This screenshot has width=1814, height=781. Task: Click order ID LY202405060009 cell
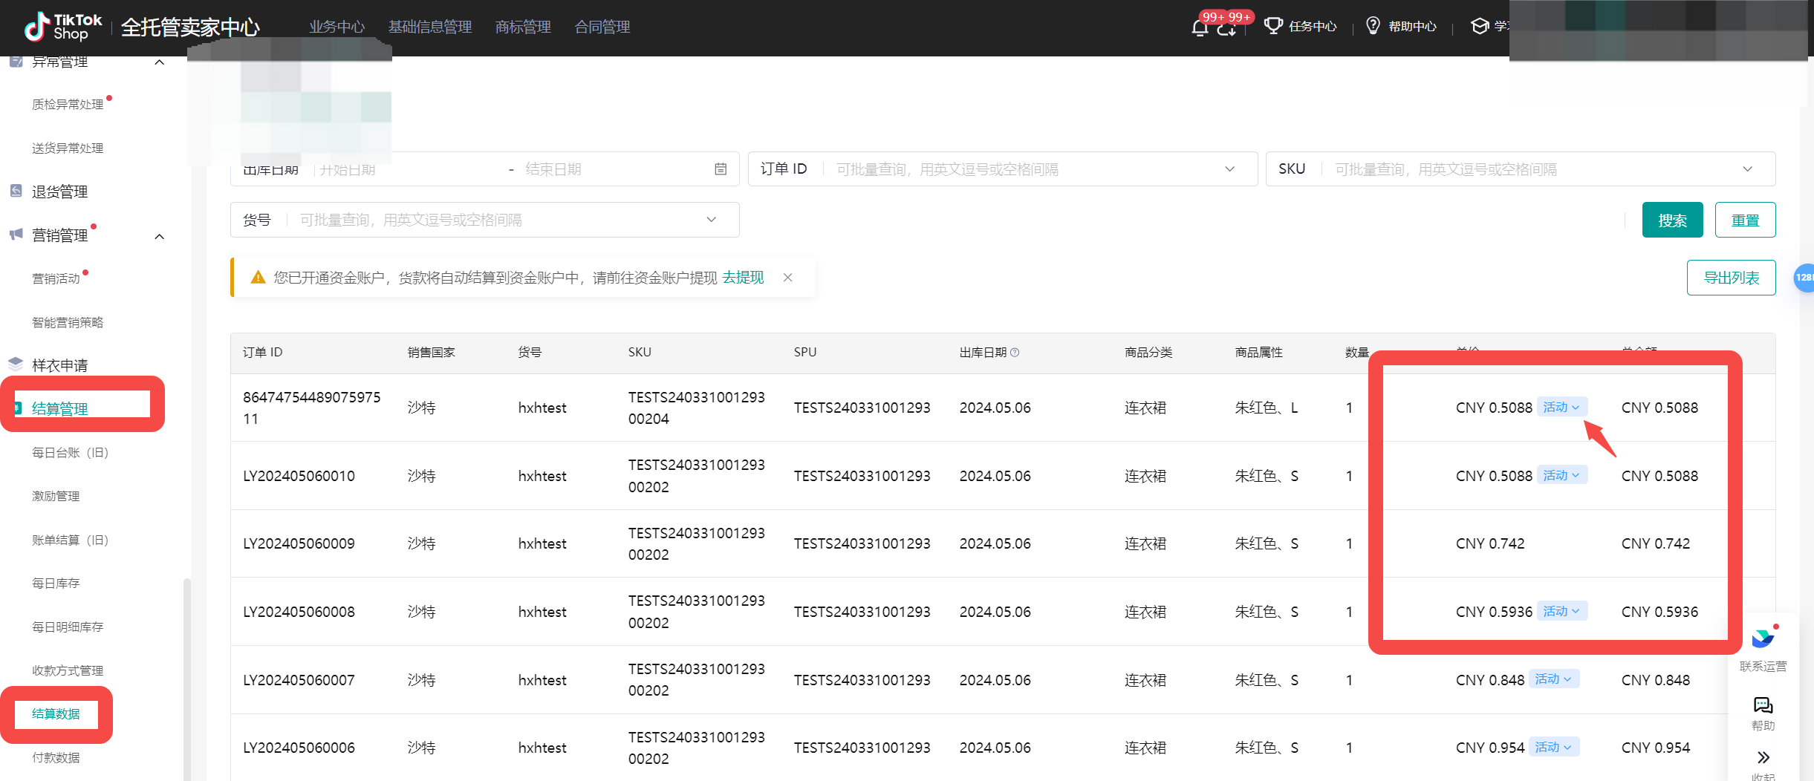[299, 543]
